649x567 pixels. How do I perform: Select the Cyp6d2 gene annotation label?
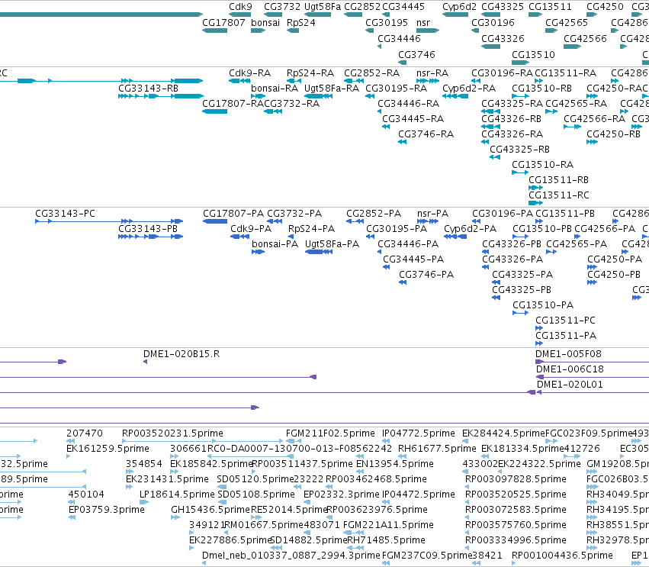459,7
